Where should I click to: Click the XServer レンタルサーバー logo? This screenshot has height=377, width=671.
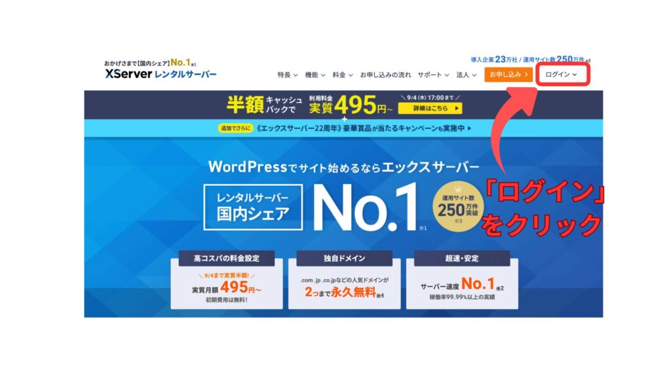click(x=161, y=74)
